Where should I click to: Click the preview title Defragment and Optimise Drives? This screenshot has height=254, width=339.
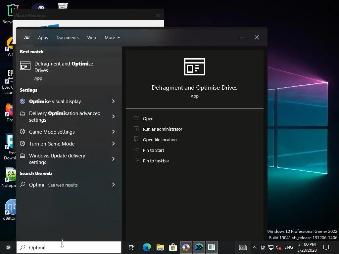coord(194,87)
